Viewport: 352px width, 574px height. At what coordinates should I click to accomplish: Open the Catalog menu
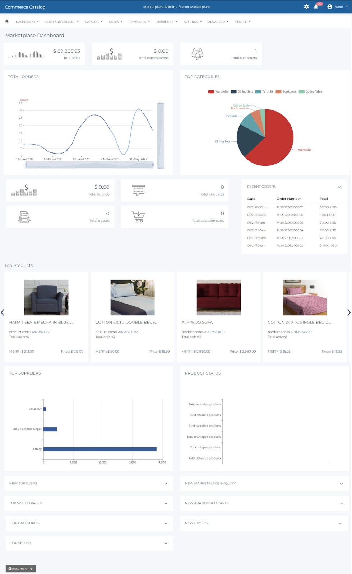tap(94, 22)
